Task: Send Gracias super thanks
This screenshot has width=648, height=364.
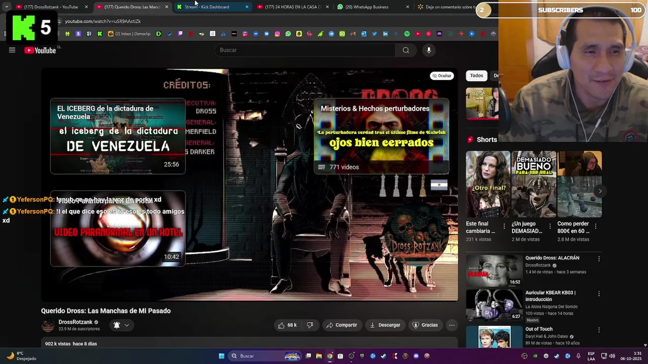Action: point(425,325)
